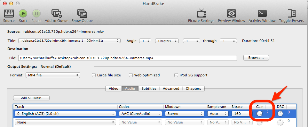Switch to the Video tab

tap(114, 88)
